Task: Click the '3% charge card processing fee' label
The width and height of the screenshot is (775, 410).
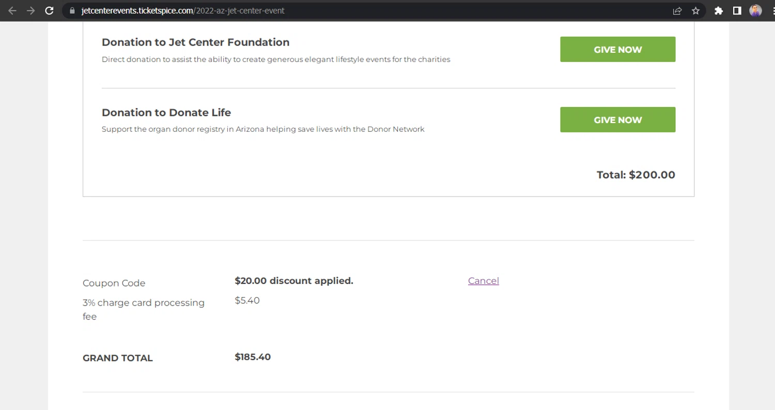Action: (144, 309)
